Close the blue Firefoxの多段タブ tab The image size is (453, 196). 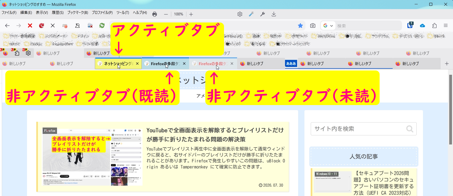tap(184, 63)
